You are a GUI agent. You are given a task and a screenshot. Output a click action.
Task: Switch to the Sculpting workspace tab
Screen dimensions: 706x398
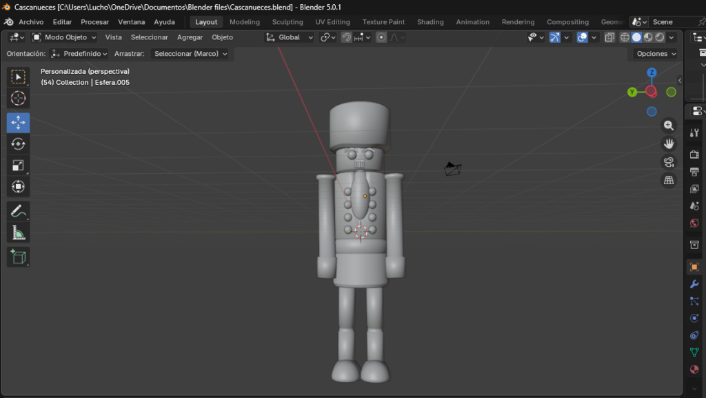click(287, 21)
